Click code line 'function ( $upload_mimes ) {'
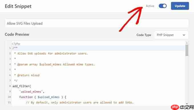 pyautogui.click(x=43, y=97)
